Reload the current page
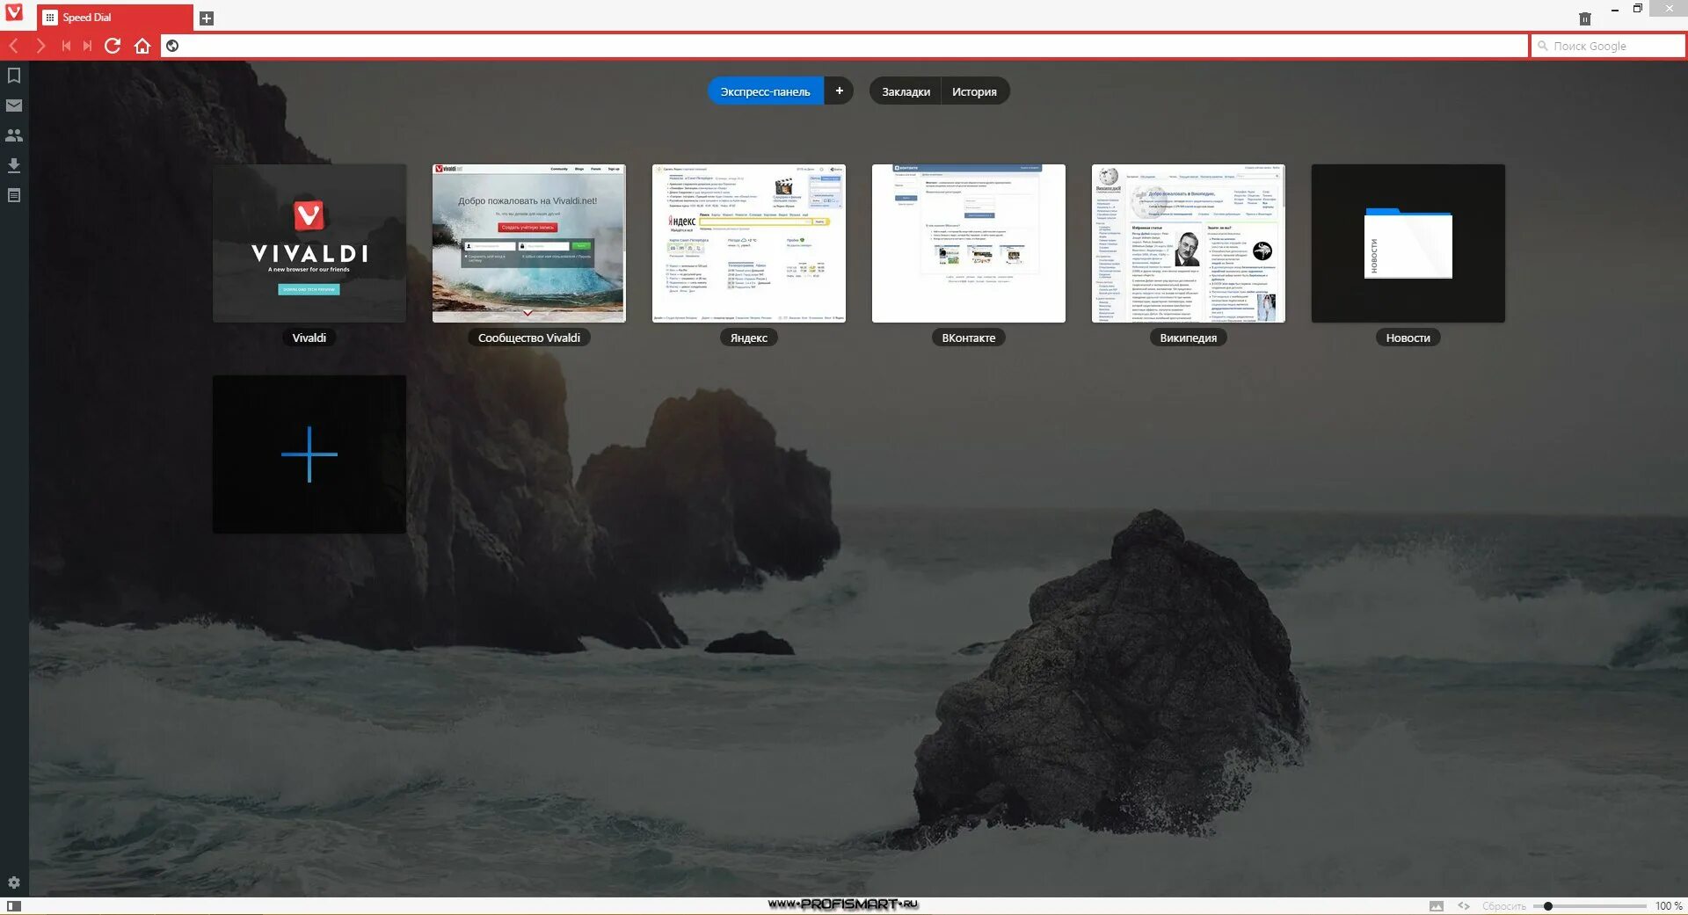 click(113, 46)
